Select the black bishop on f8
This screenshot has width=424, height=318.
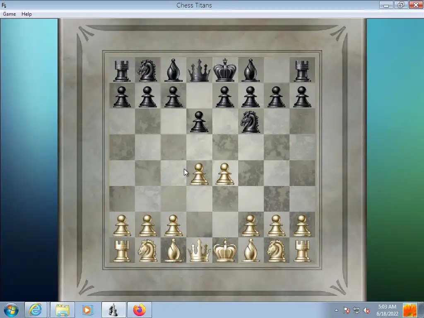tap(251, 70)
